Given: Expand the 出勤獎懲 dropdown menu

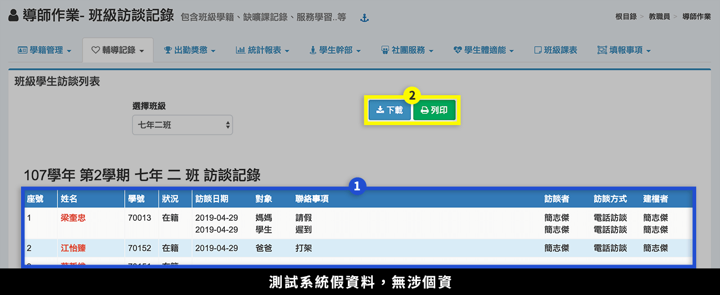Looking at the screenshot, I should coord(189,50).
